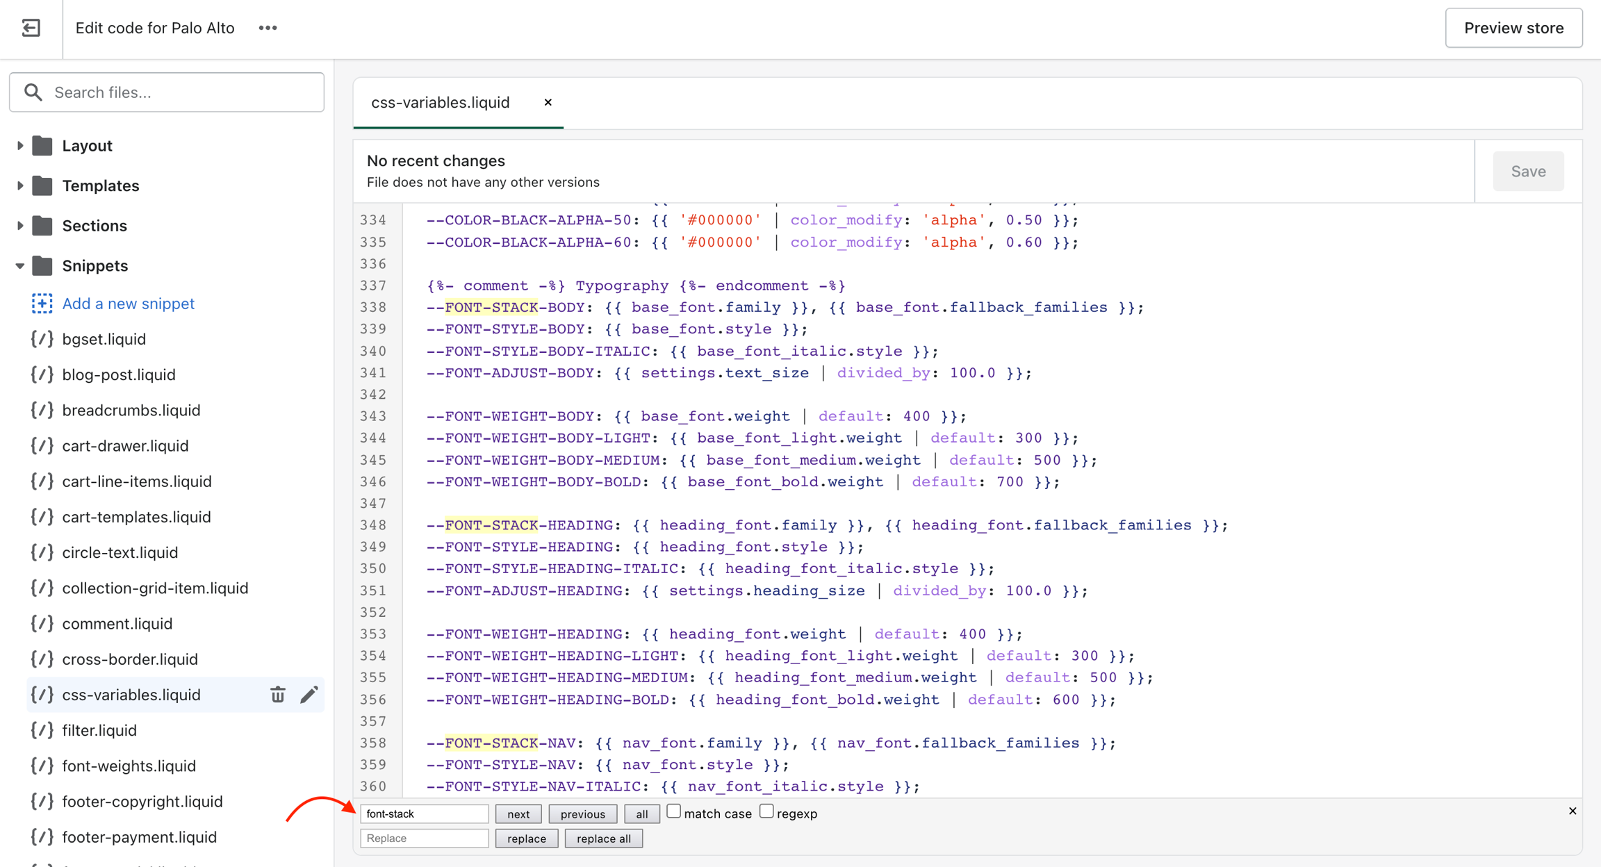Expand the Templates folder

click(19, 185)
